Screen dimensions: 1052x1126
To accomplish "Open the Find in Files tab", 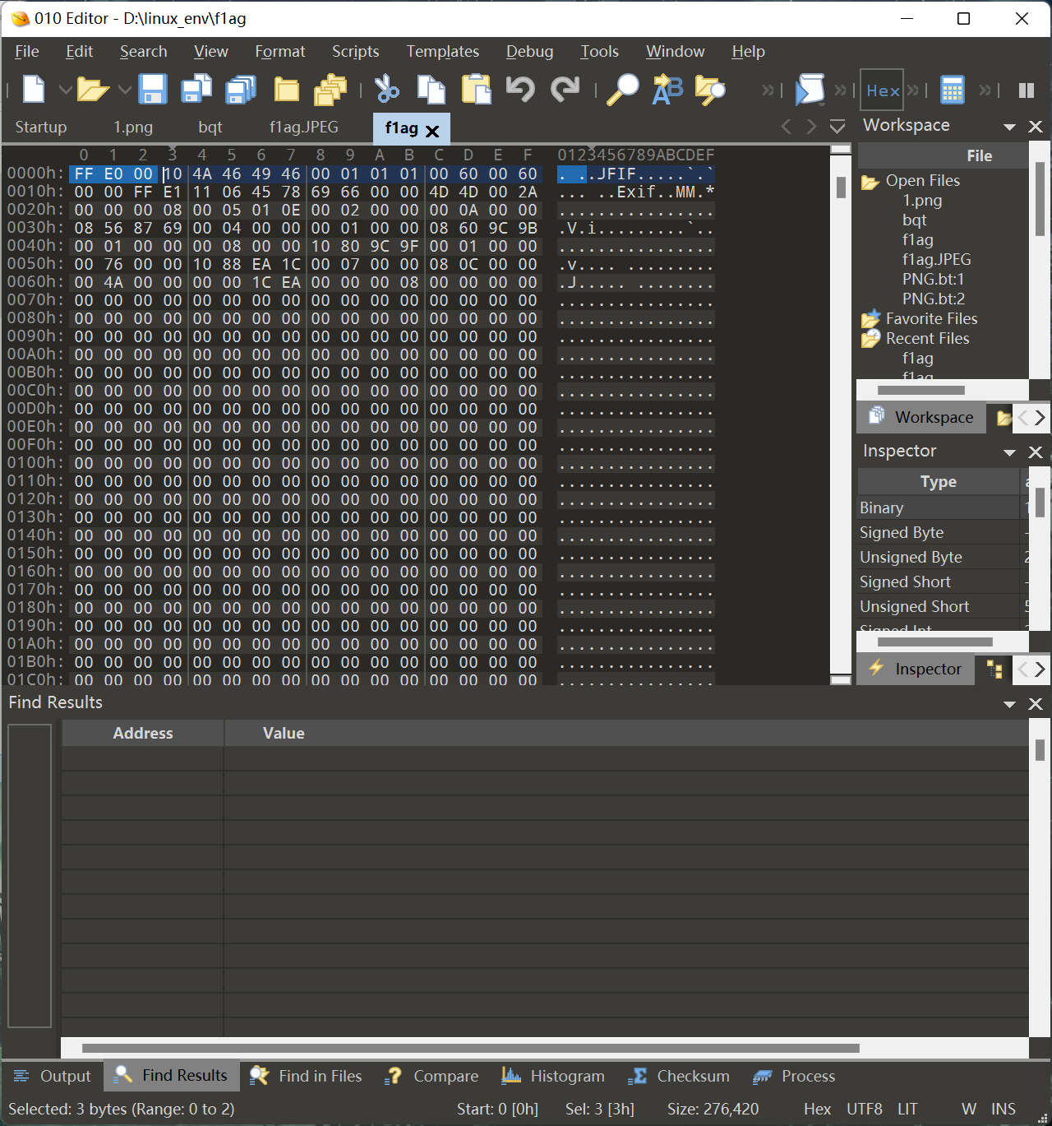I will [x=306, y=1076].
